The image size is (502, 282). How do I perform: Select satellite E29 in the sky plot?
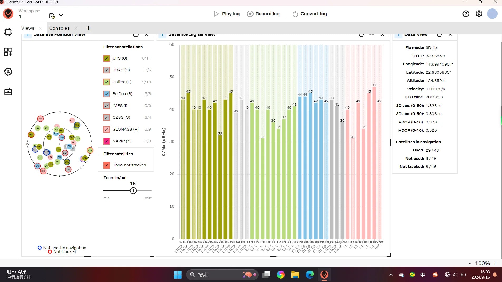(90, 150)
